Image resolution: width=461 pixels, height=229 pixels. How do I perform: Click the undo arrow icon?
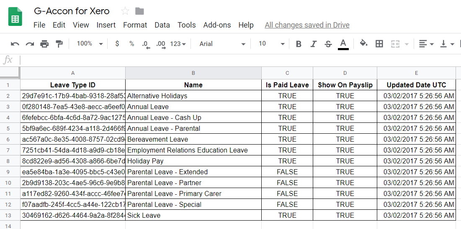(x=15, y=44)
